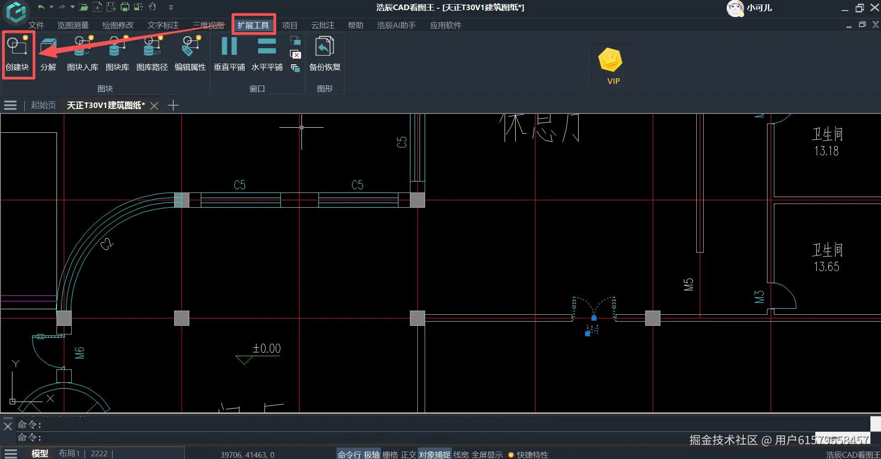
Task: Tile windows with 垂直平铺
Action: click(229, 54)
